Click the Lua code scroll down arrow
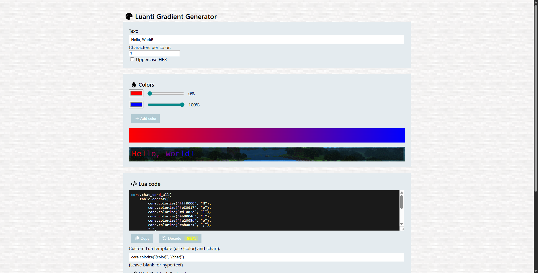The width and height of the screenshot is (538, 273). click(x=401, y=224)
